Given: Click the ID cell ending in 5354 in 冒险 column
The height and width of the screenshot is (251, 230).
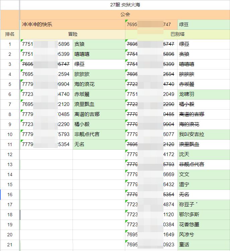Looking at the screenshot, I should pyautogui.click(x=46, y=144).
